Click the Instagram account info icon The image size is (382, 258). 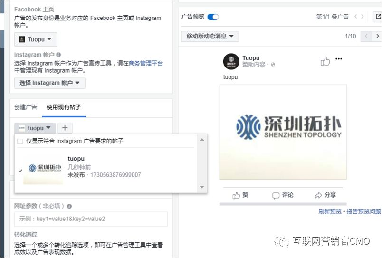(58, 55)
